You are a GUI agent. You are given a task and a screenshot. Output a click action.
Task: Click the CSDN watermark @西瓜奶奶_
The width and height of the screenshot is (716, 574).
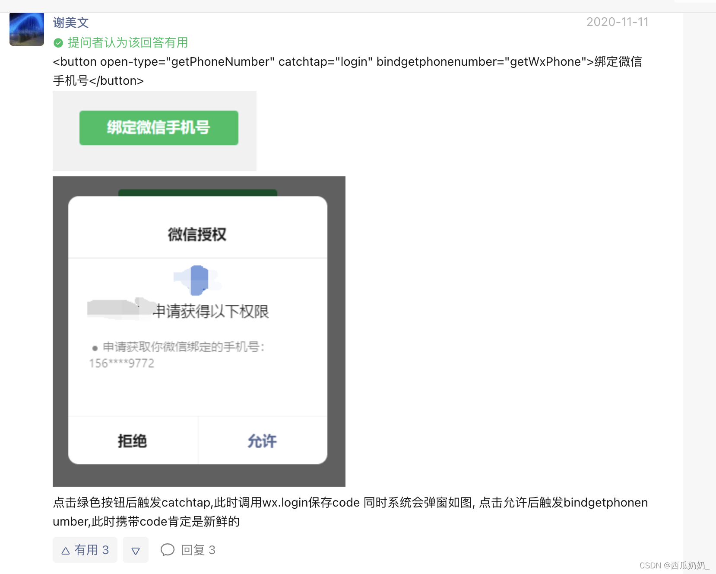click(675, 564)
